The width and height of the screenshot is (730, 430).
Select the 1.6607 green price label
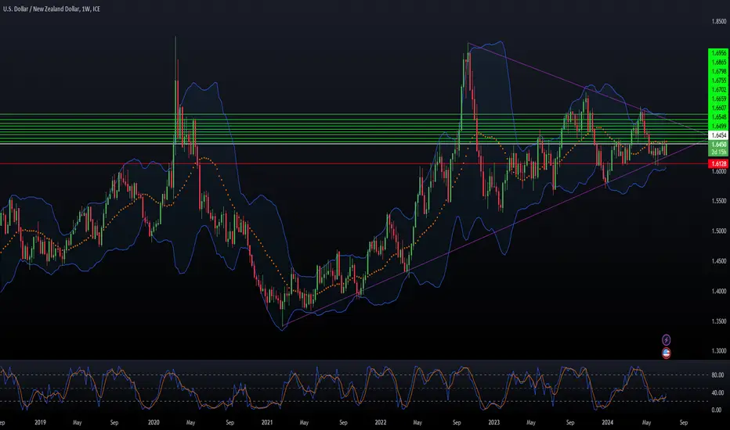718,108
